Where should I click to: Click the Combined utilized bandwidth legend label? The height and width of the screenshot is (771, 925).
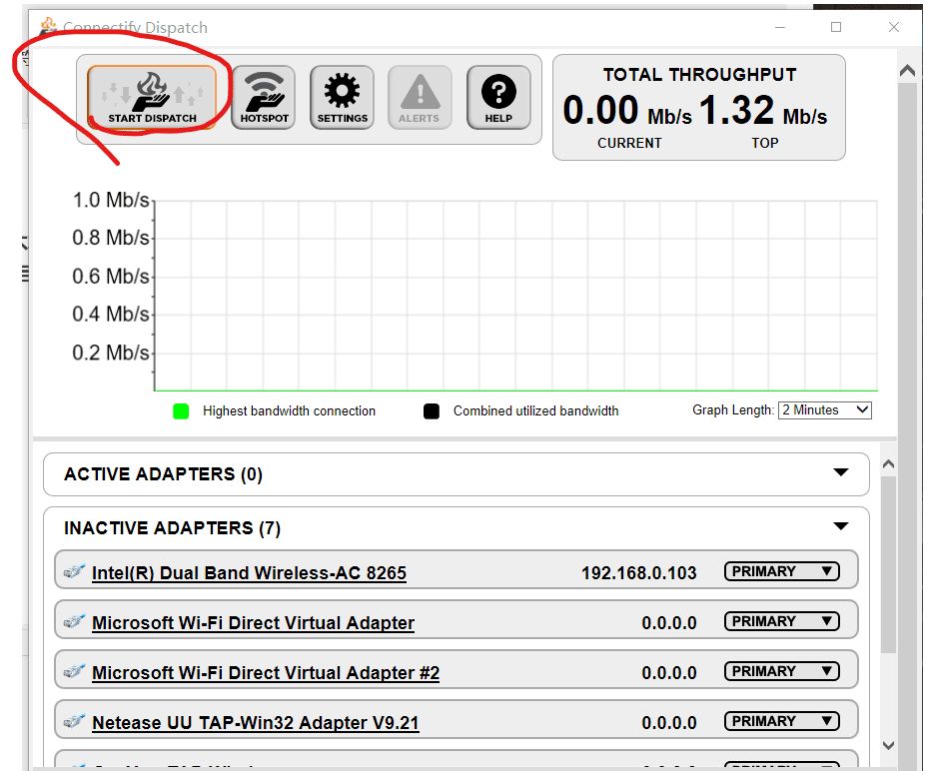(x=535, y=410)
